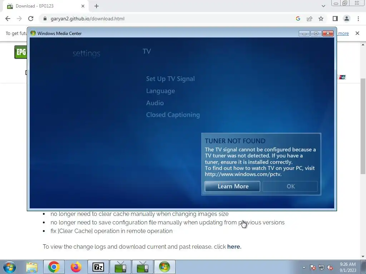
Task: Reload the page in Chrome
Action: 31,19
